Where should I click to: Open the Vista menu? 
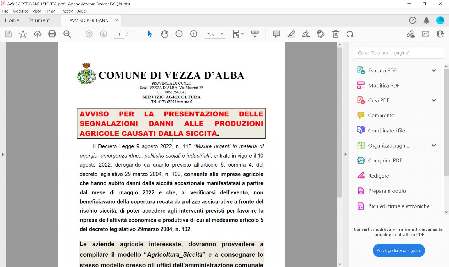click(x=37, y=11)
